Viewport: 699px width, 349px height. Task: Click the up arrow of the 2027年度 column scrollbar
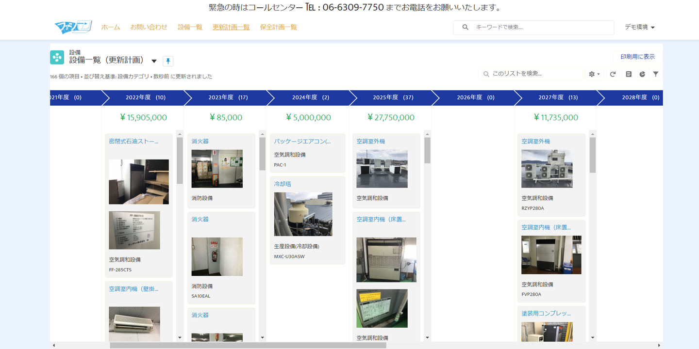593,134
